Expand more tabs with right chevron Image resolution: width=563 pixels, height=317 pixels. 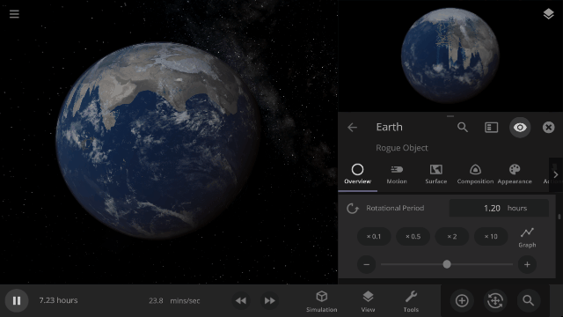pyautogui.click(x=556, y=174)
